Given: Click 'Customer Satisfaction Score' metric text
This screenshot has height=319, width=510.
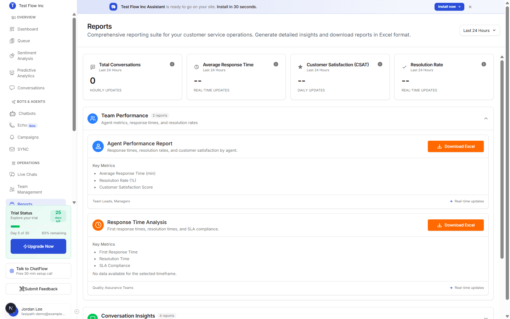Looking at the screenshot, I should point(126,187).
